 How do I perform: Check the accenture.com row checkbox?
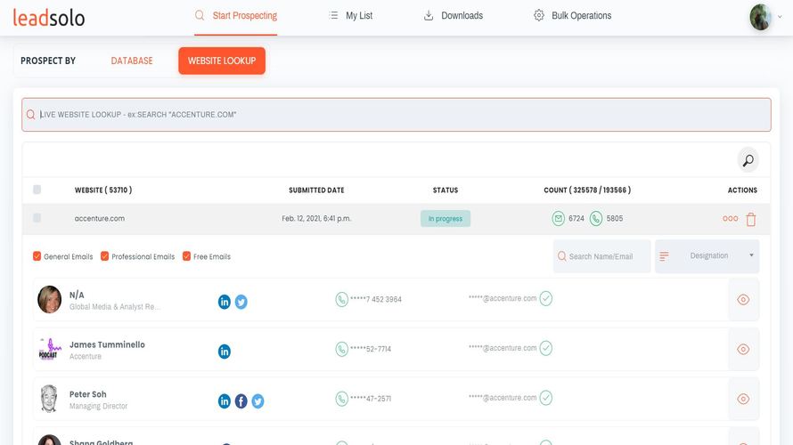37,218
